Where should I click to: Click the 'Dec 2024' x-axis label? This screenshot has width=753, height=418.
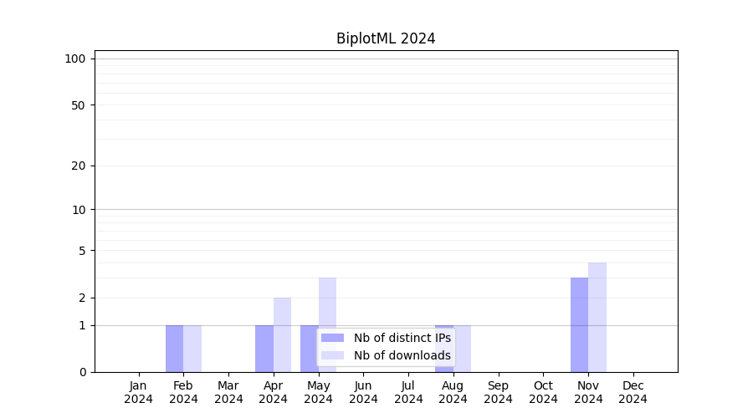pos(633,392)
